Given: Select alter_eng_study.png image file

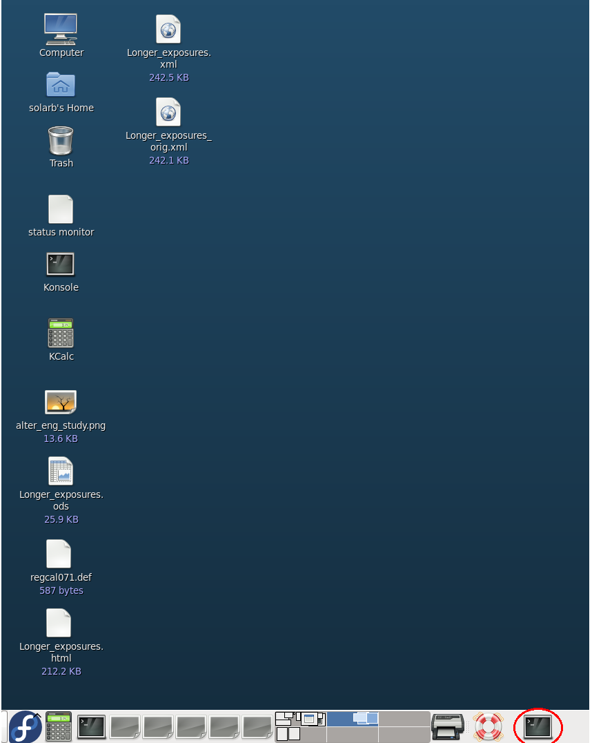Looking at the screenshot, I should [x=61, y=402].
